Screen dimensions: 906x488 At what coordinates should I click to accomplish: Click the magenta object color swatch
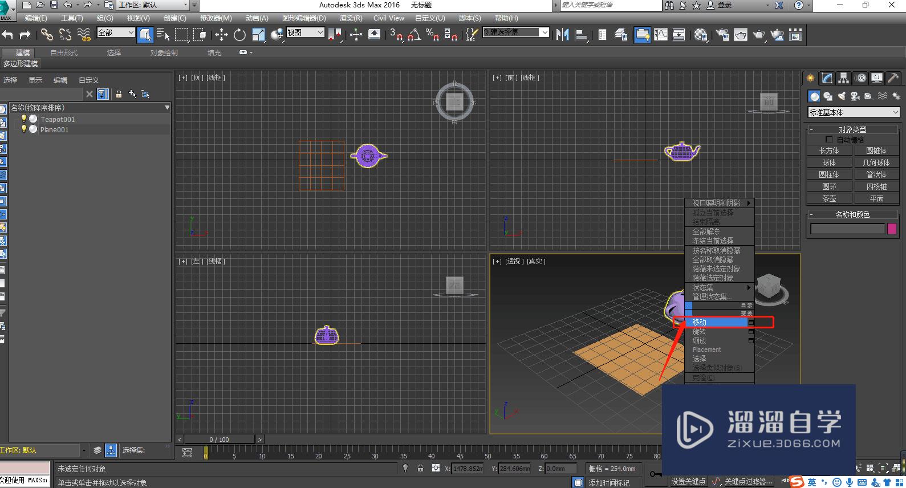coord(892,229)
